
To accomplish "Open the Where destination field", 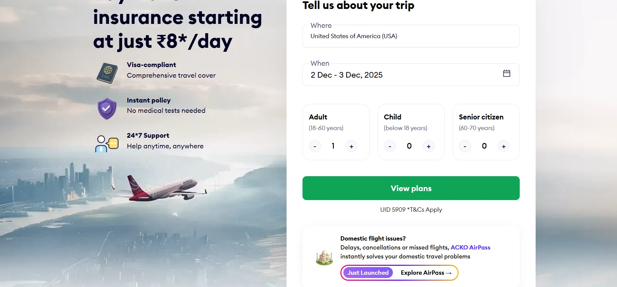I will pos(411,36).
